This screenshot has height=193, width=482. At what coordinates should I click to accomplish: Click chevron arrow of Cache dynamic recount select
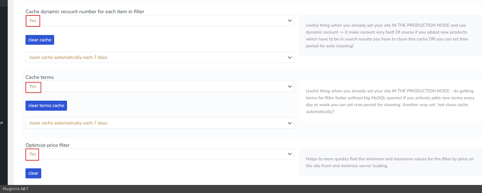coord(290,21)
